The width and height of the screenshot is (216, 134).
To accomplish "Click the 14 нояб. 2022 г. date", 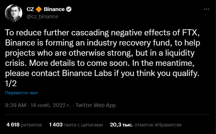I will click(51, 105).
